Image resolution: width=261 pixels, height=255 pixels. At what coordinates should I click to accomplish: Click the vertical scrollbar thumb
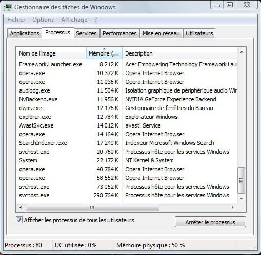[242, 180]
